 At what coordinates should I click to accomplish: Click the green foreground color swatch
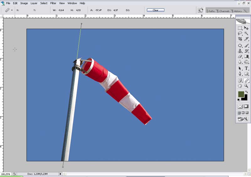coord(241,94)
